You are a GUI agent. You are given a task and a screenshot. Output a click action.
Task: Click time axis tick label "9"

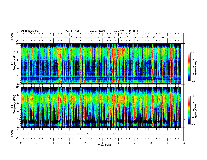coord(167,143)
